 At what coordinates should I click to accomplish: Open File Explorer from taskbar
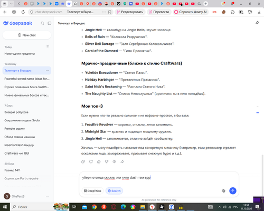click(143, 207)
